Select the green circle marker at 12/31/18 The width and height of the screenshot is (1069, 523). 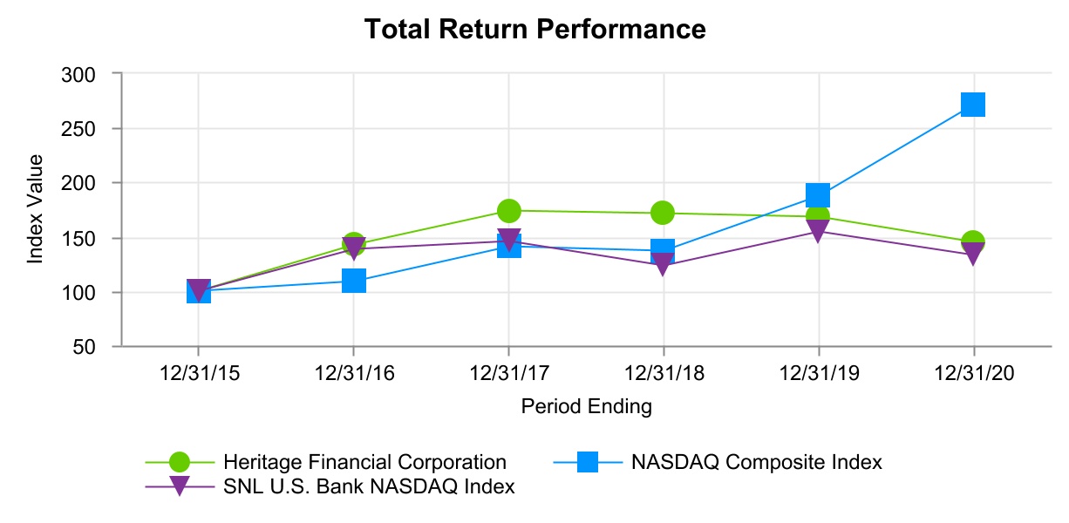(x=663, y=212)
